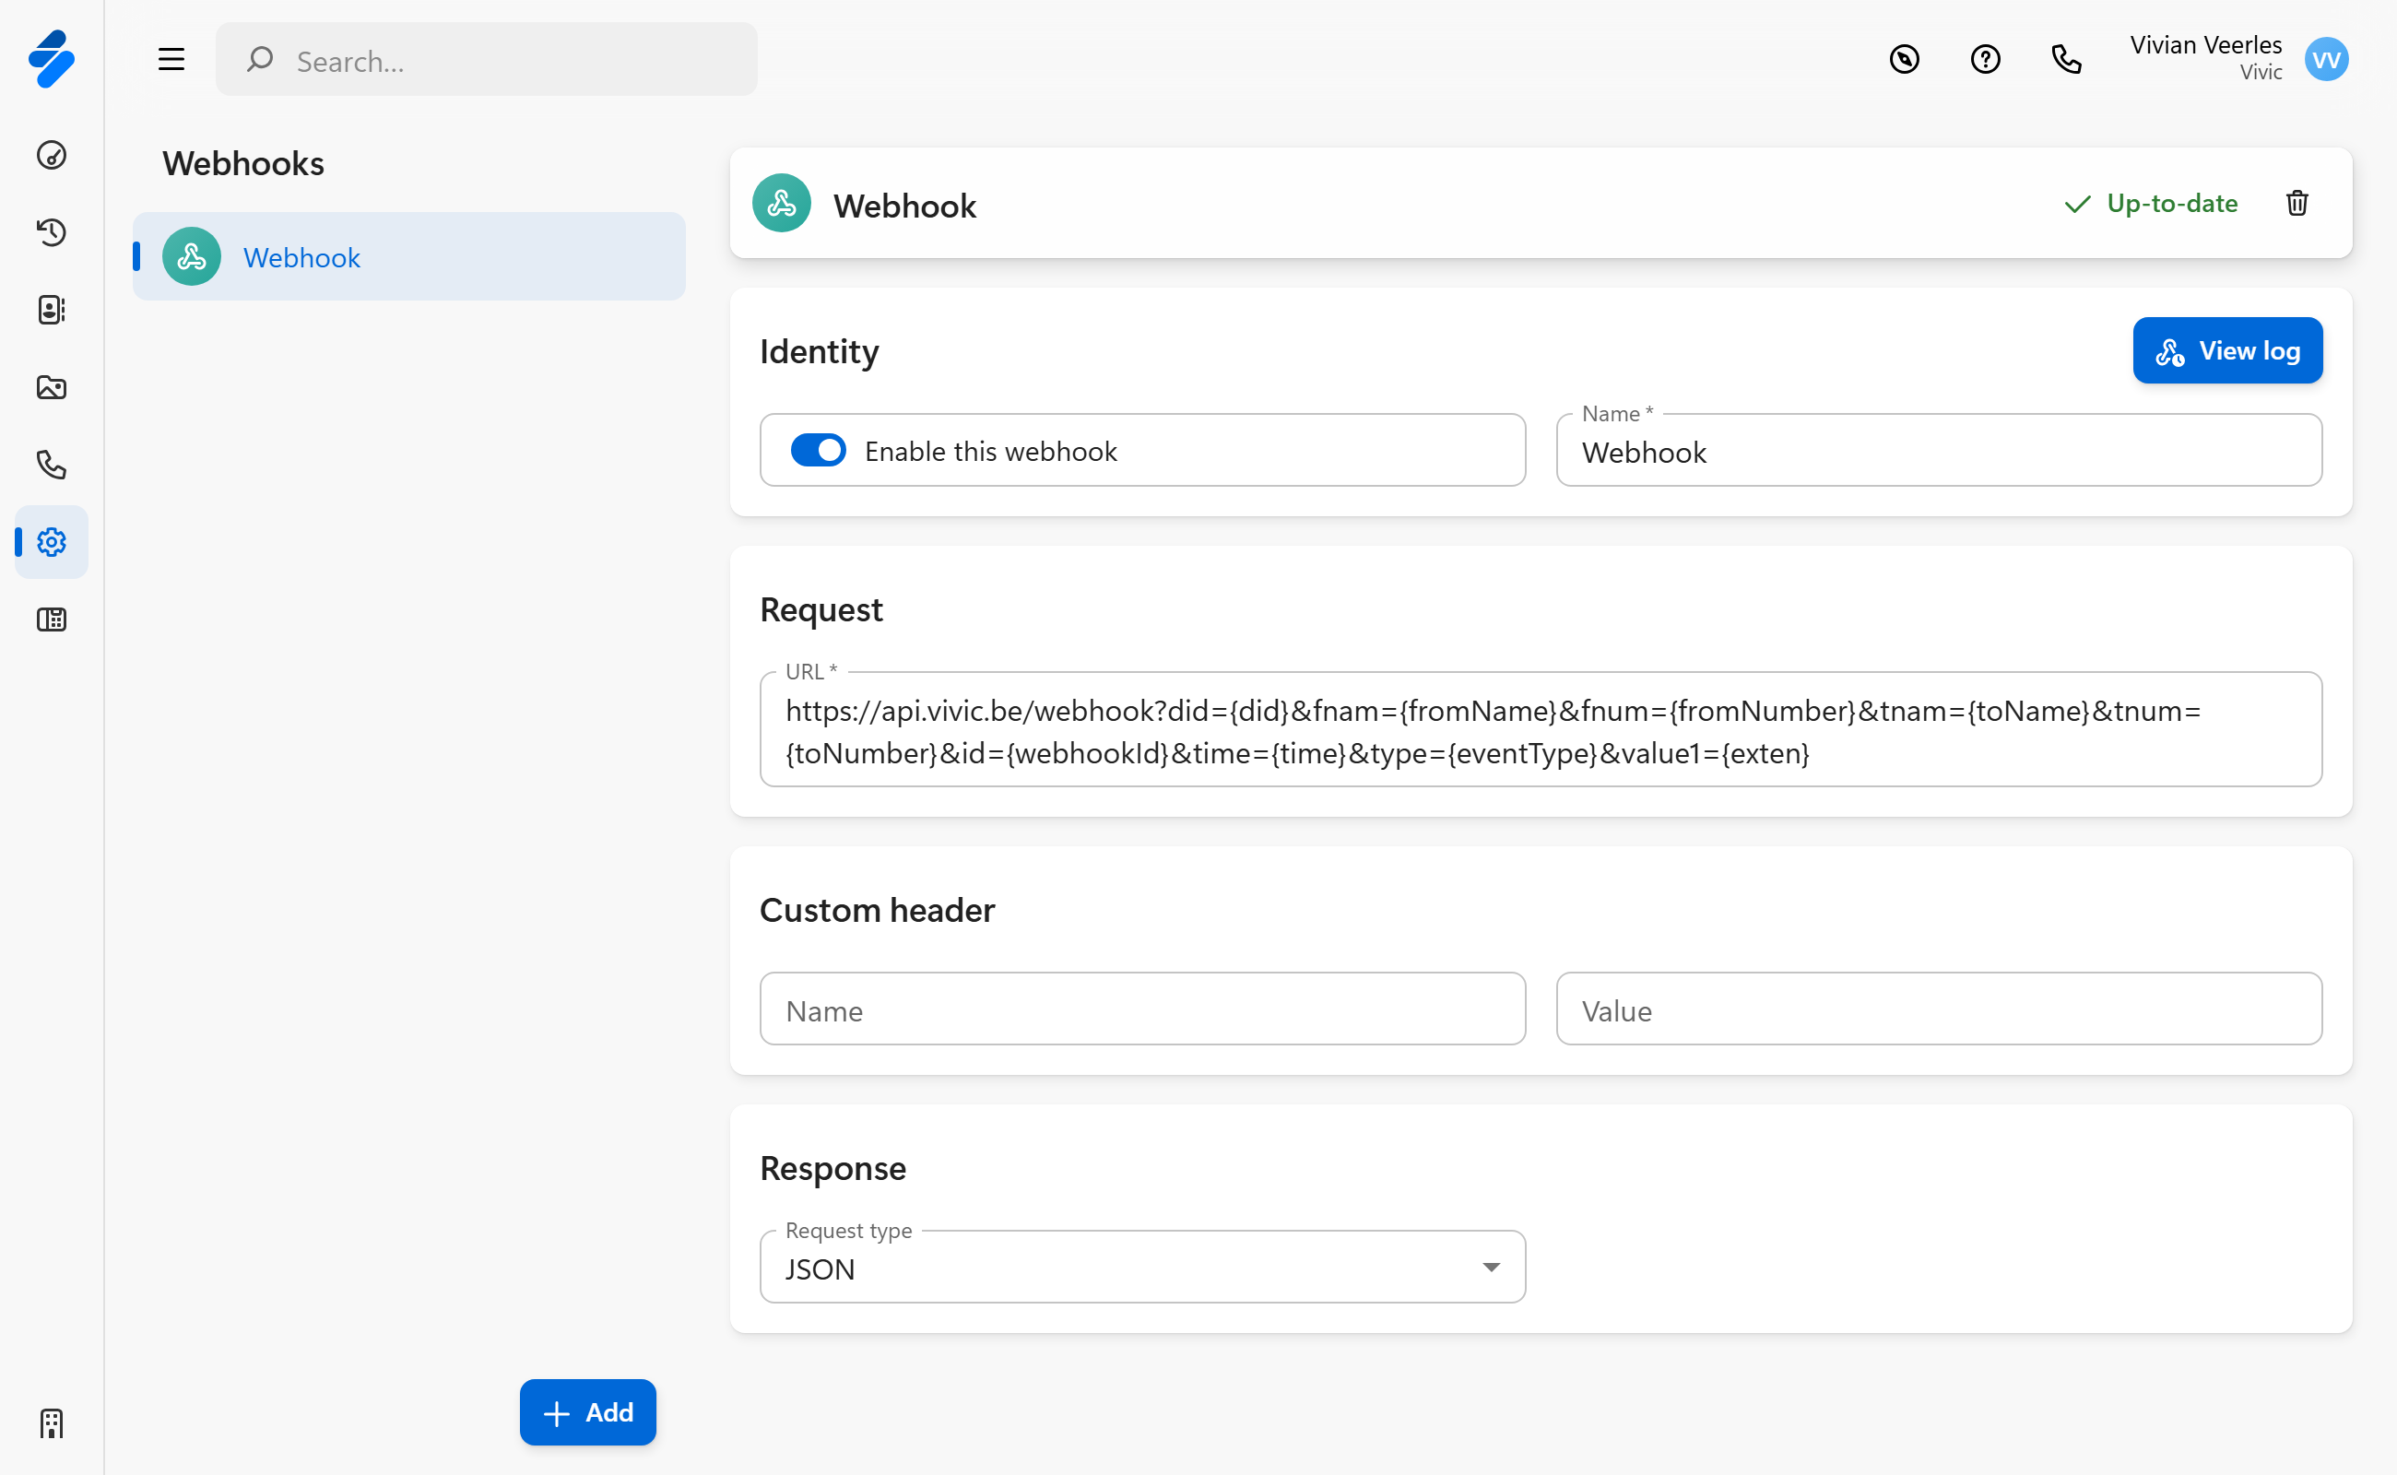Click the View log button
The height and width of the screenshot is (1475, 2397).
[x=2226, y=350]
